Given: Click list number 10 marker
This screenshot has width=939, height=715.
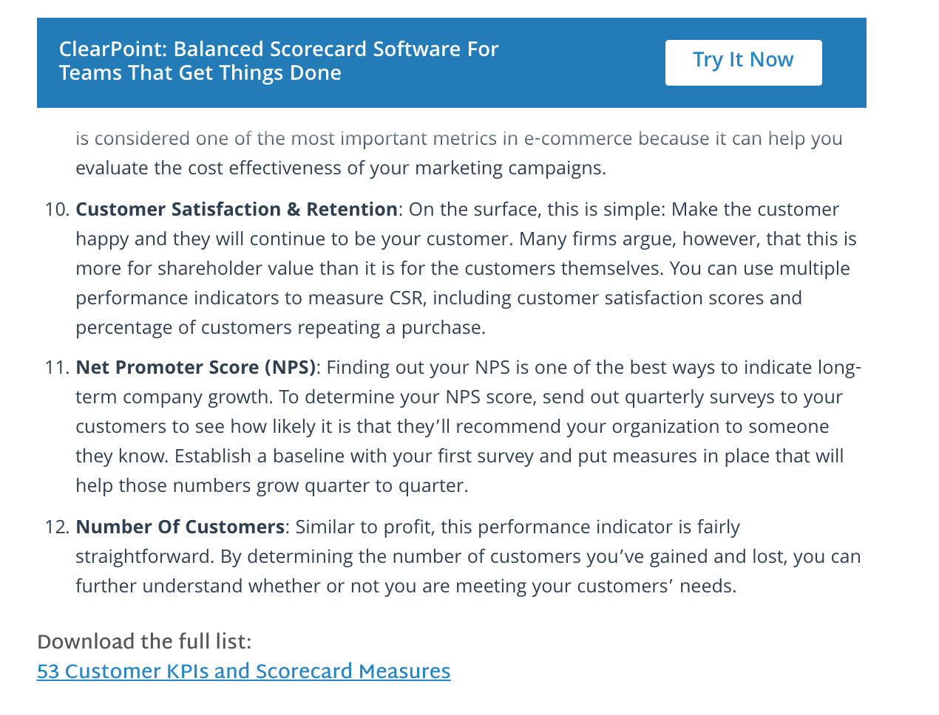Looking at the screenshot, I should (57, 210).
